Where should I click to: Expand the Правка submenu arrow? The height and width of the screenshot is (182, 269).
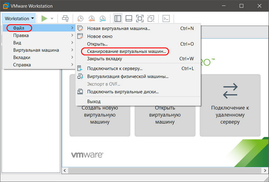pyautogui.click(x=72, y=35)
